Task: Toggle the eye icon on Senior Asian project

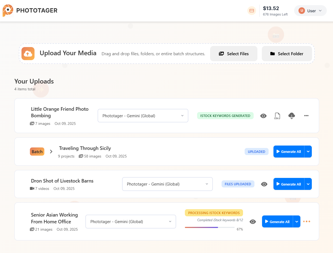Action: [x=253, y=221]
